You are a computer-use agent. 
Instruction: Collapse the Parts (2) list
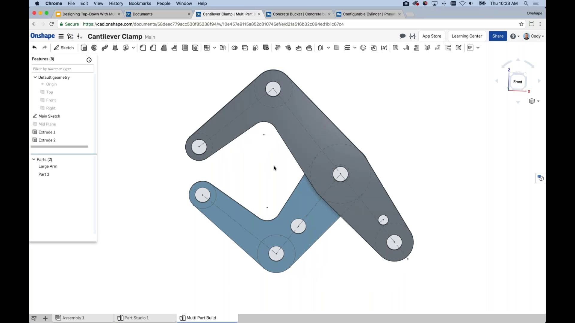coord(34,159)
